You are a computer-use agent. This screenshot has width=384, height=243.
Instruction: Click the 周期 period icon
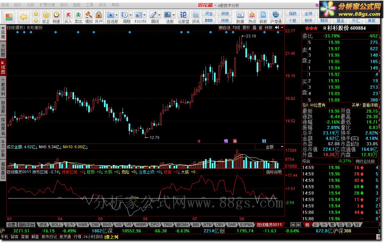[x=124, y=15]
